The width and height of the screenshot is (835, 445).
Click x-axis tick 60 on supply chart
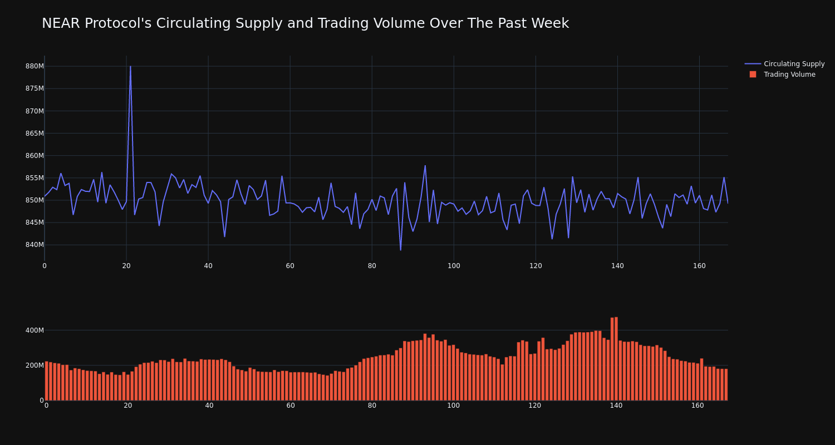tap(290, 266)
